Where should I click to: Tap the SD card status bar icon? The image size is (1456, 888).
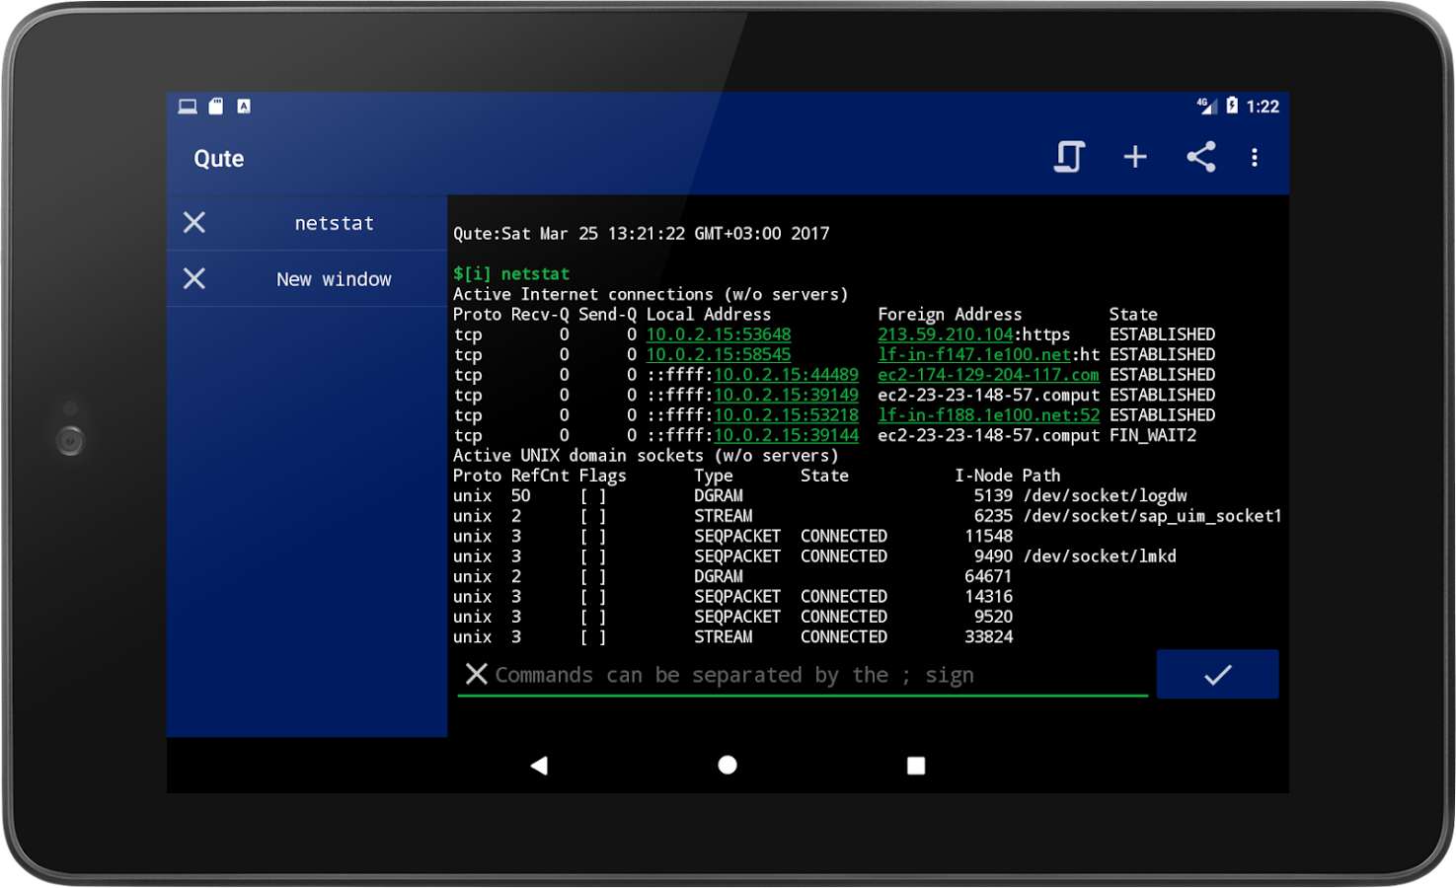click(x=216, y=107)
